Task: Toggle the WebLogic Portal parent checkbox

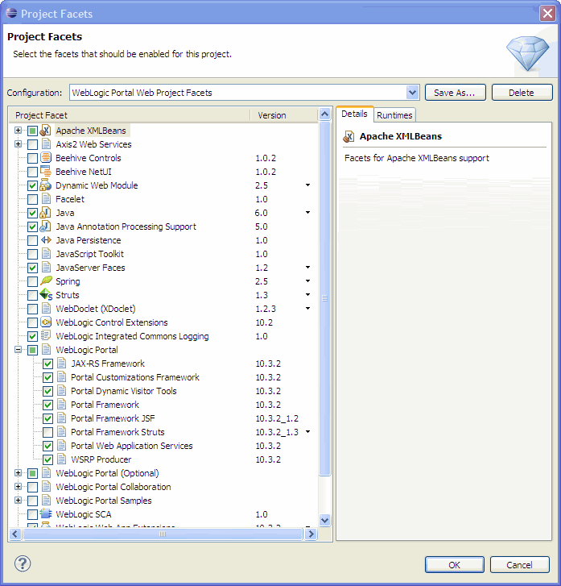Action: (x=32, y=350)
